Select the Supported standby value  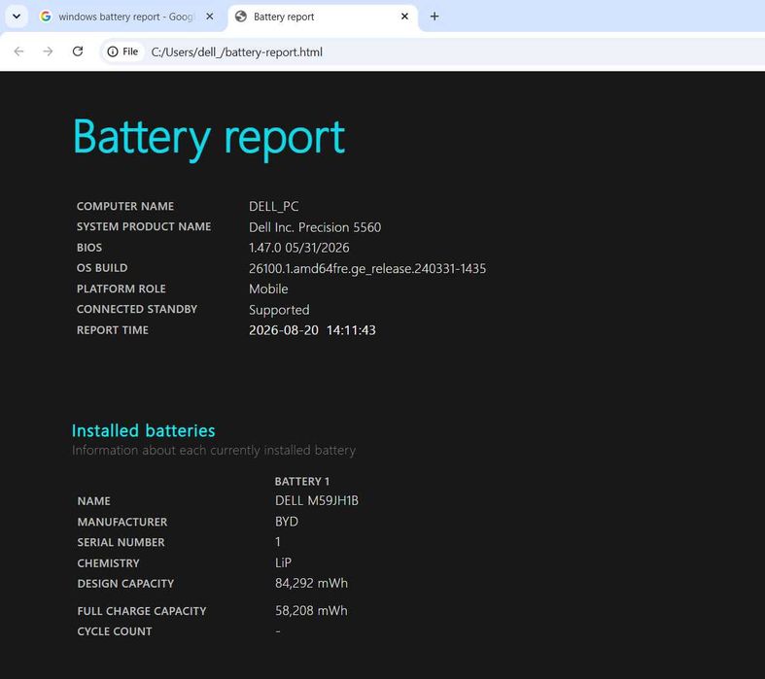click(x=279, y=310)
